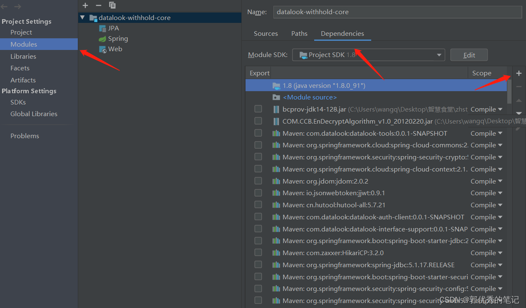Image resolution: width=526 pixels, height=308 pixels.
Task: Click the back navigation arrow
Action: [5, 6]
